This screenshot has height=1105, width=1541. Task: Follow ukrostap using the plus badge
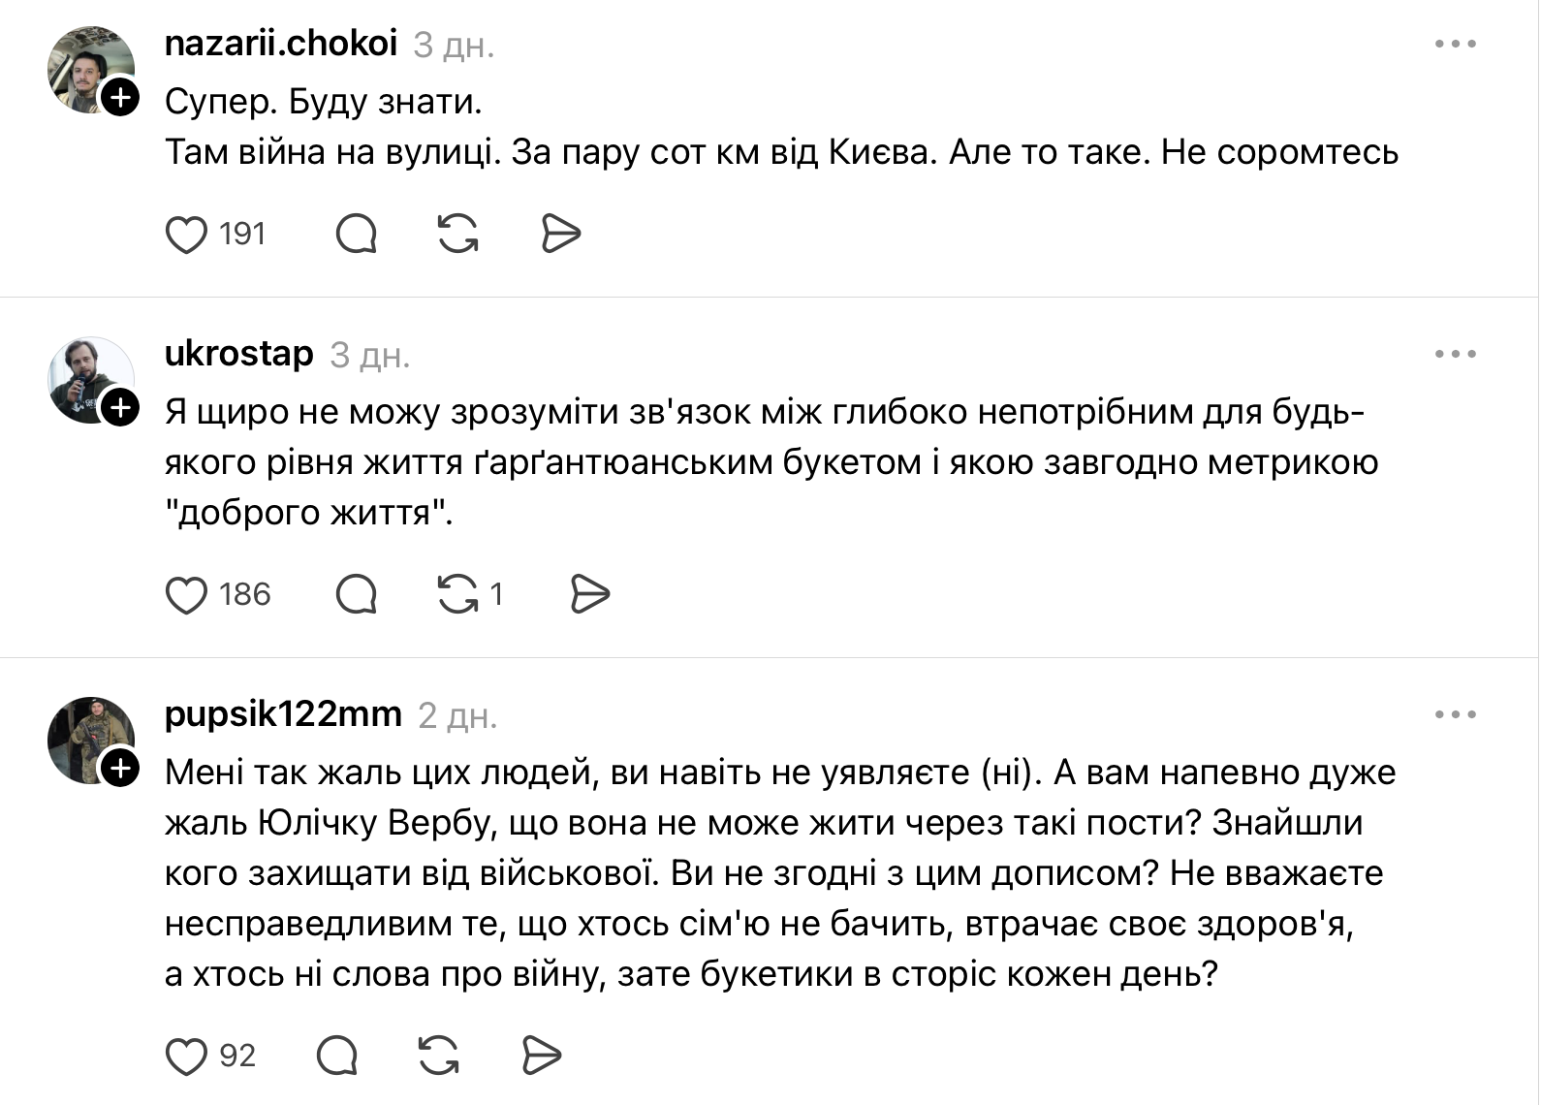tap(121, 408)
